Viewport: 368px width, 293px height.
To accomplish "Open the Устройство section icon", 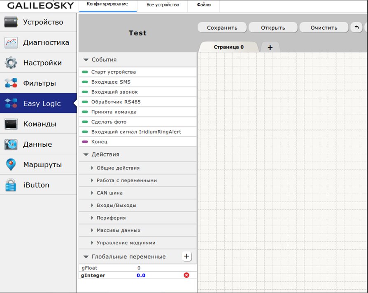I will click(x=11, y=22).
